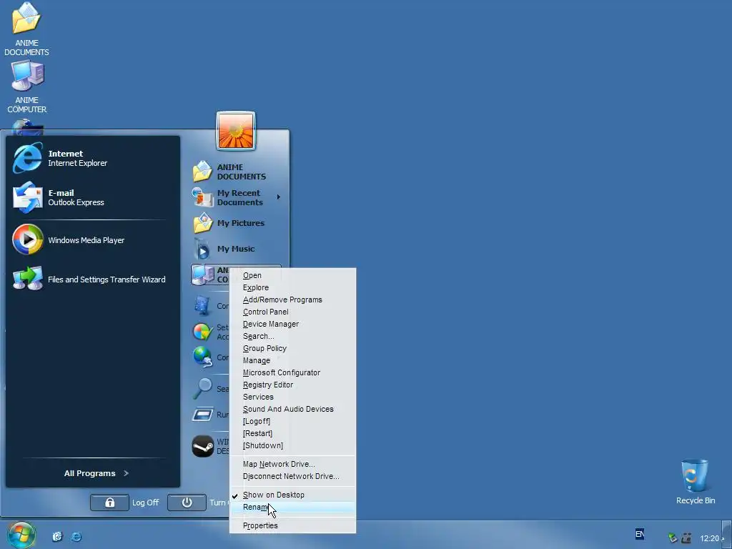Open Group Policy from context menu
The width and height of the screenshot is (732, 549).
click(292, 348)
